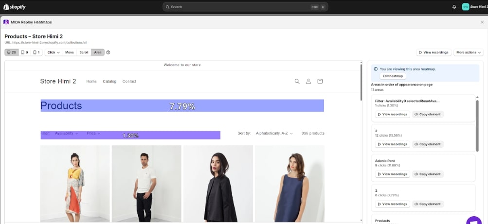
Task: Click the woman in printed dress product image
Action: coord(75,184)
